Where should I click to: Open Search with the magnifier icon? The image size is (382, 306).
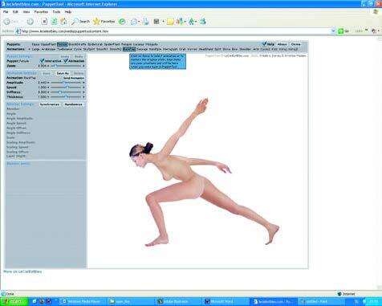coord(75,22)
